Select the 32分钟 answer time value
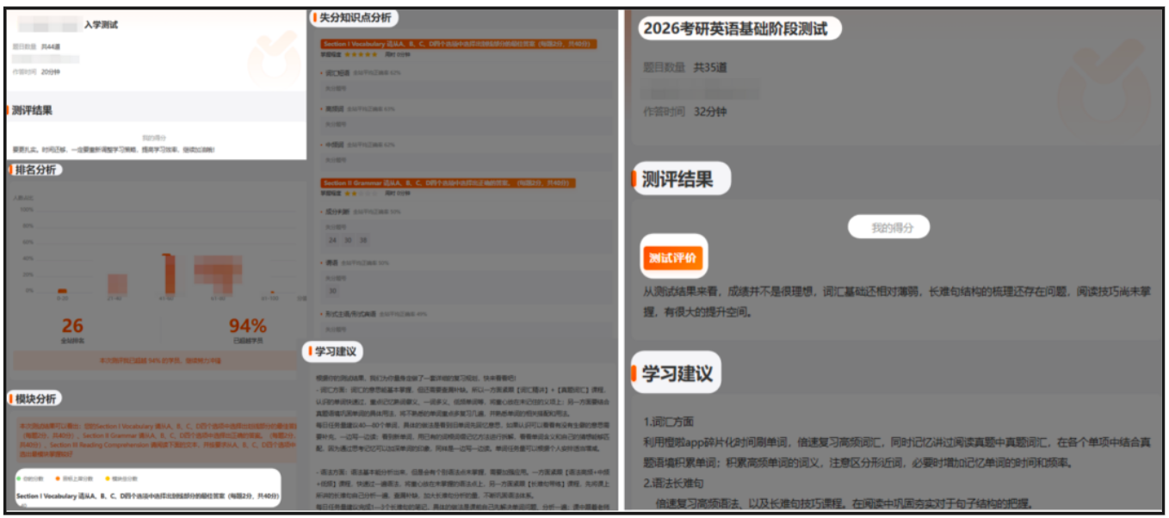 click(x=710, y=112)
